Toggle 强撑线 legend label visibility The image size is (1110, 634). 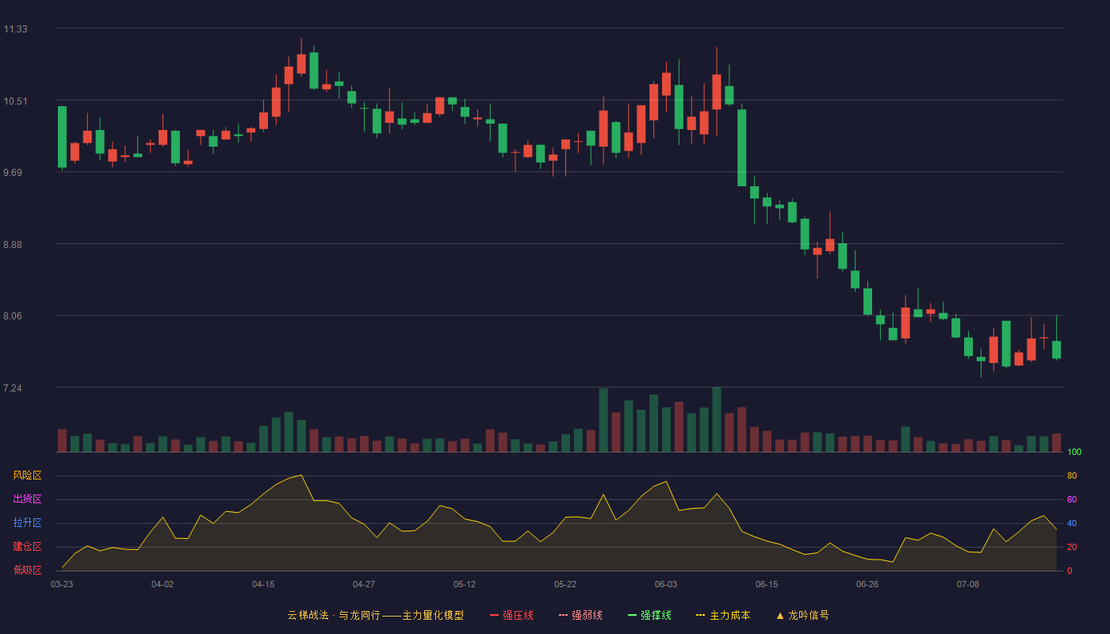[x=656, y=615]
